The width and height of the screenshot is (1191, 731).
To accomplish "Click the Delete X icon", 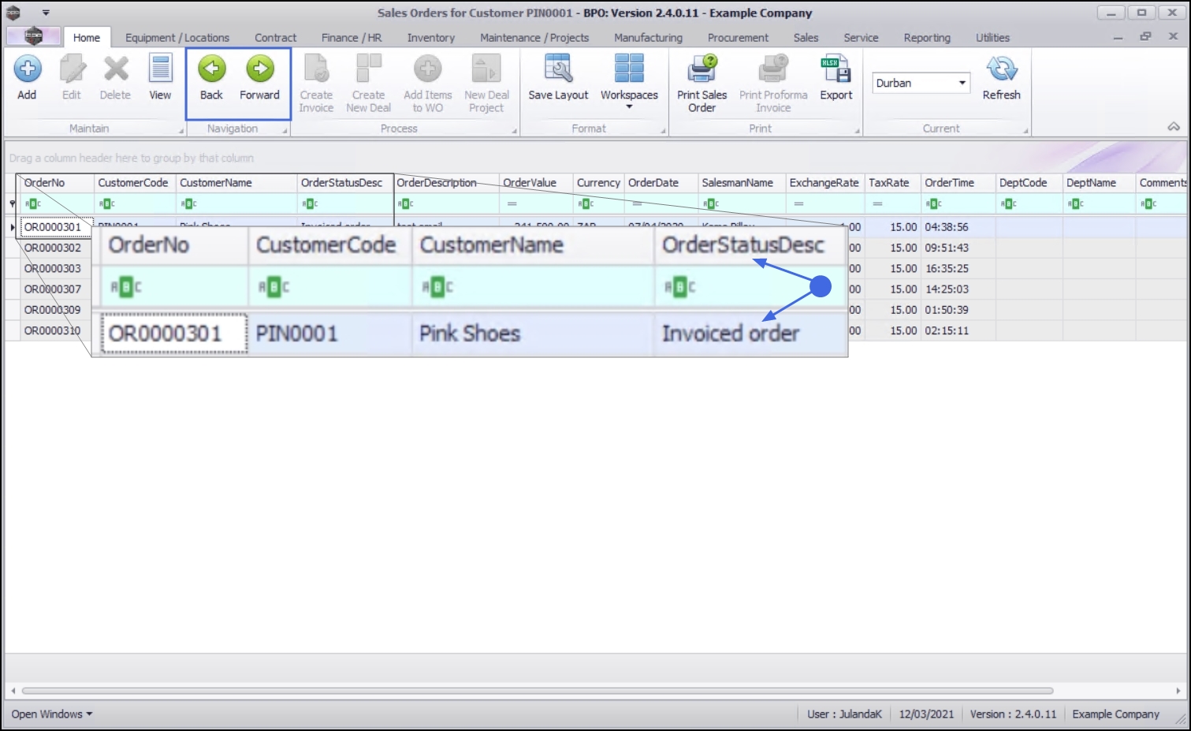I will (x=116, y=69).
